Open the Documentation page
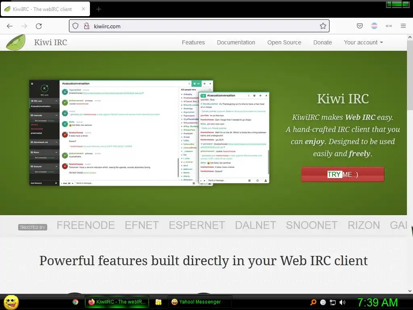 (236, 42)
